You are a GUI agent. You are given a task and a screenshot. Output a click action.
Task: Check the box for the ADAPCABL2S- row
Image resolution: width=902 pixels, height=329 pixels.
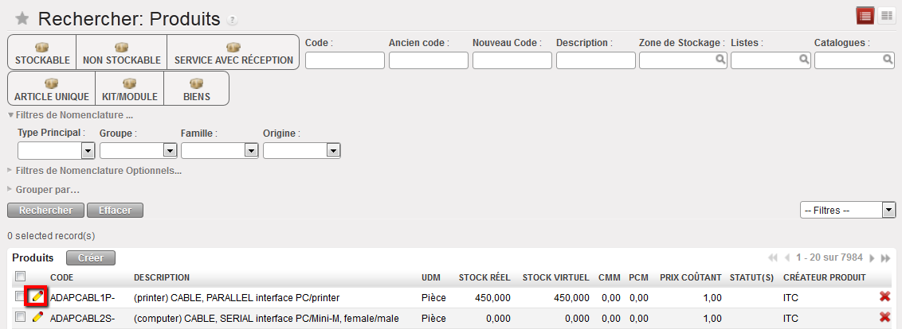click(x=20, y=318)
